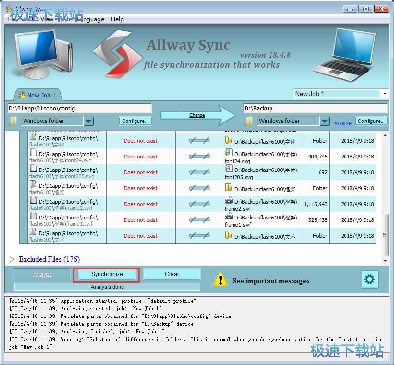Click folder icon for D:\Backup\flash6100\字体

point(228,140)
